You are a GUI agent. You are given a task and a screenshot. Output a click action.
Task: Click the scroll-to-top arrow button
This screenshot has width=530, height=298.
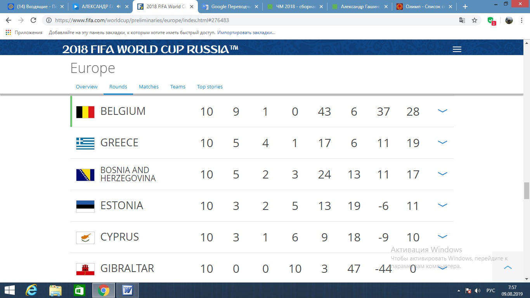coord(507,267)
